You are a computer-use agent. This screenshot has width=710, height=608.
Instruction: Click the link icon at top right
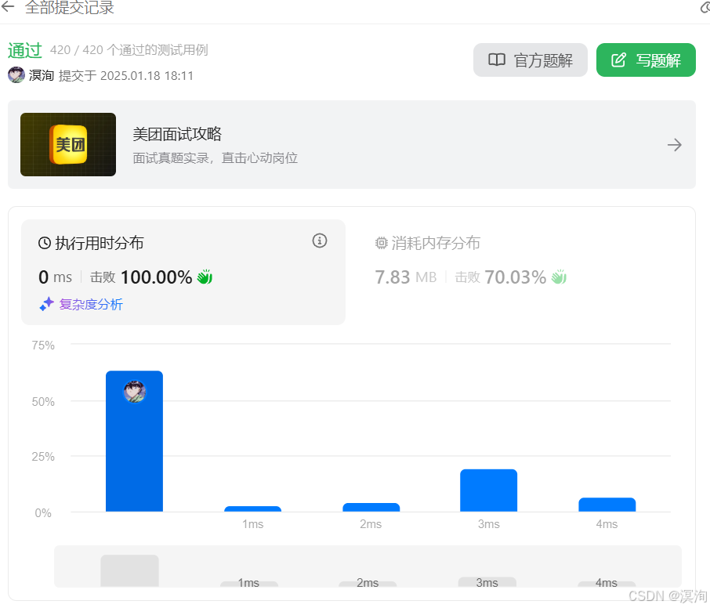point(705,7)
